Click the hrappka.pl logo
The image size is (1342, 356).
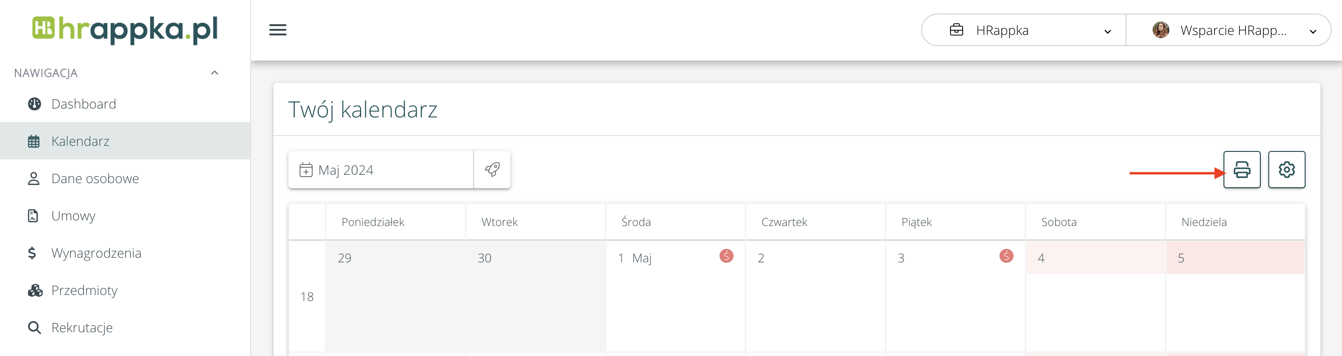tap(125, 29)
